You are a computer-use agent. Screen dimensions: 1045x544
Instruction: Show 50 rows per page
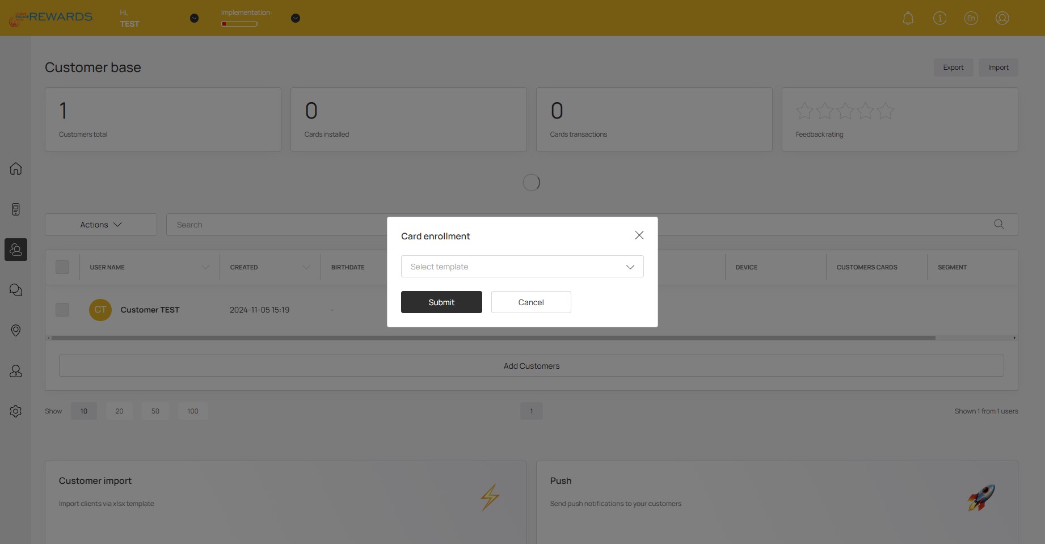point(155,411)
